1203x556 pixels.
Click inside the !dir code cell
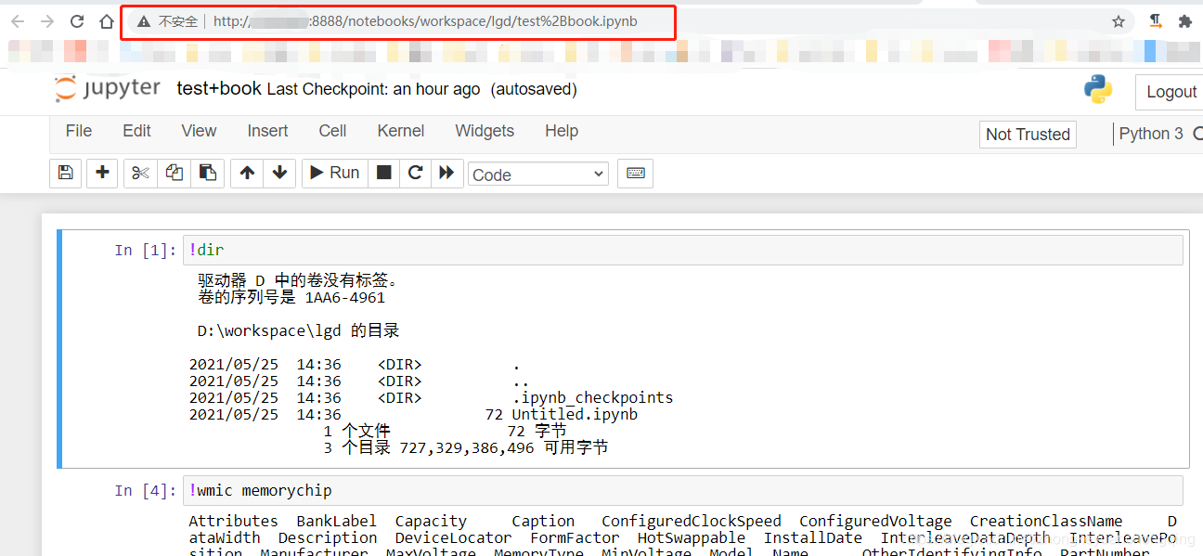click(371, 250)
